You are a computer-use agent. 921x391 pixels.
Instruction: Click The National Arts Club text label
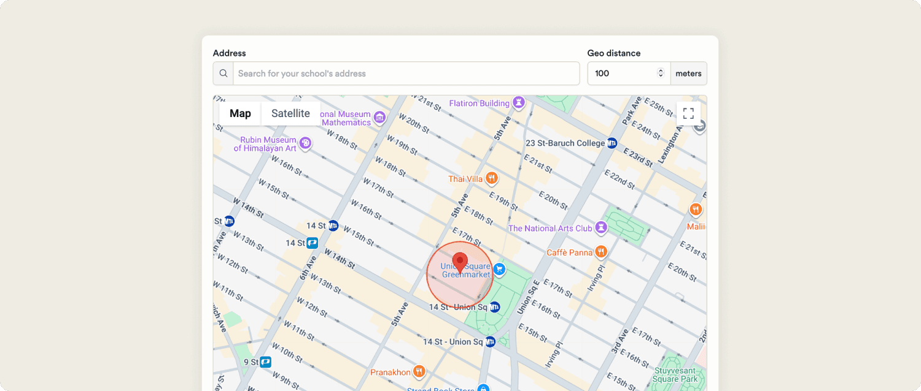pyautogui.click(x=550, y=229)
